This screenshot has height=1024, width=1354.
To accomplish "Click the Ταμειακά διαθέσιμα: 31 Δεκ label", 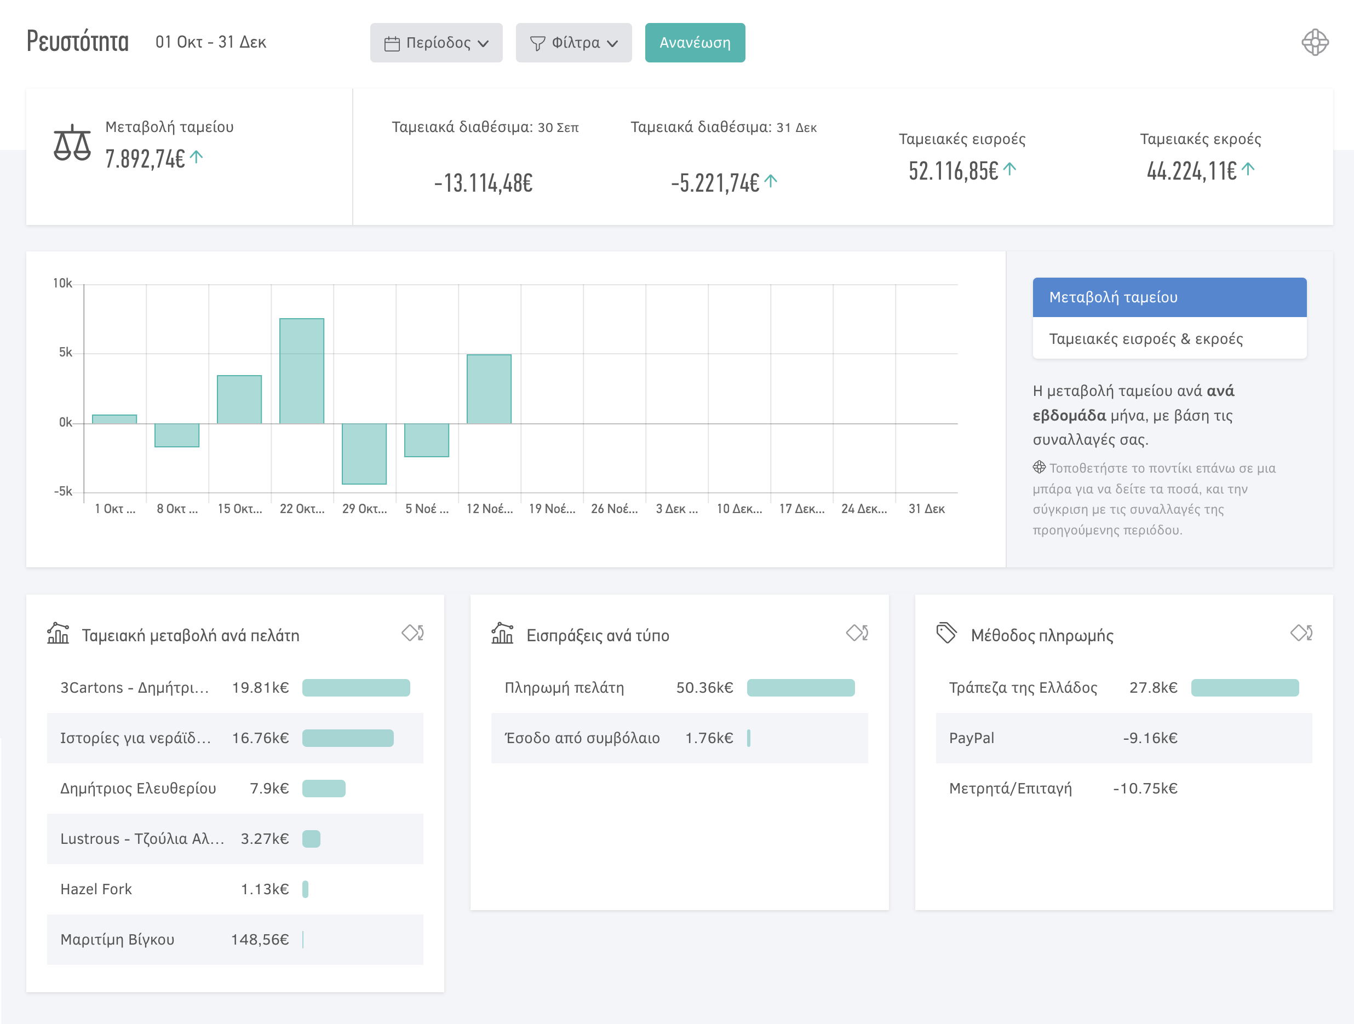I will point(724,127).
